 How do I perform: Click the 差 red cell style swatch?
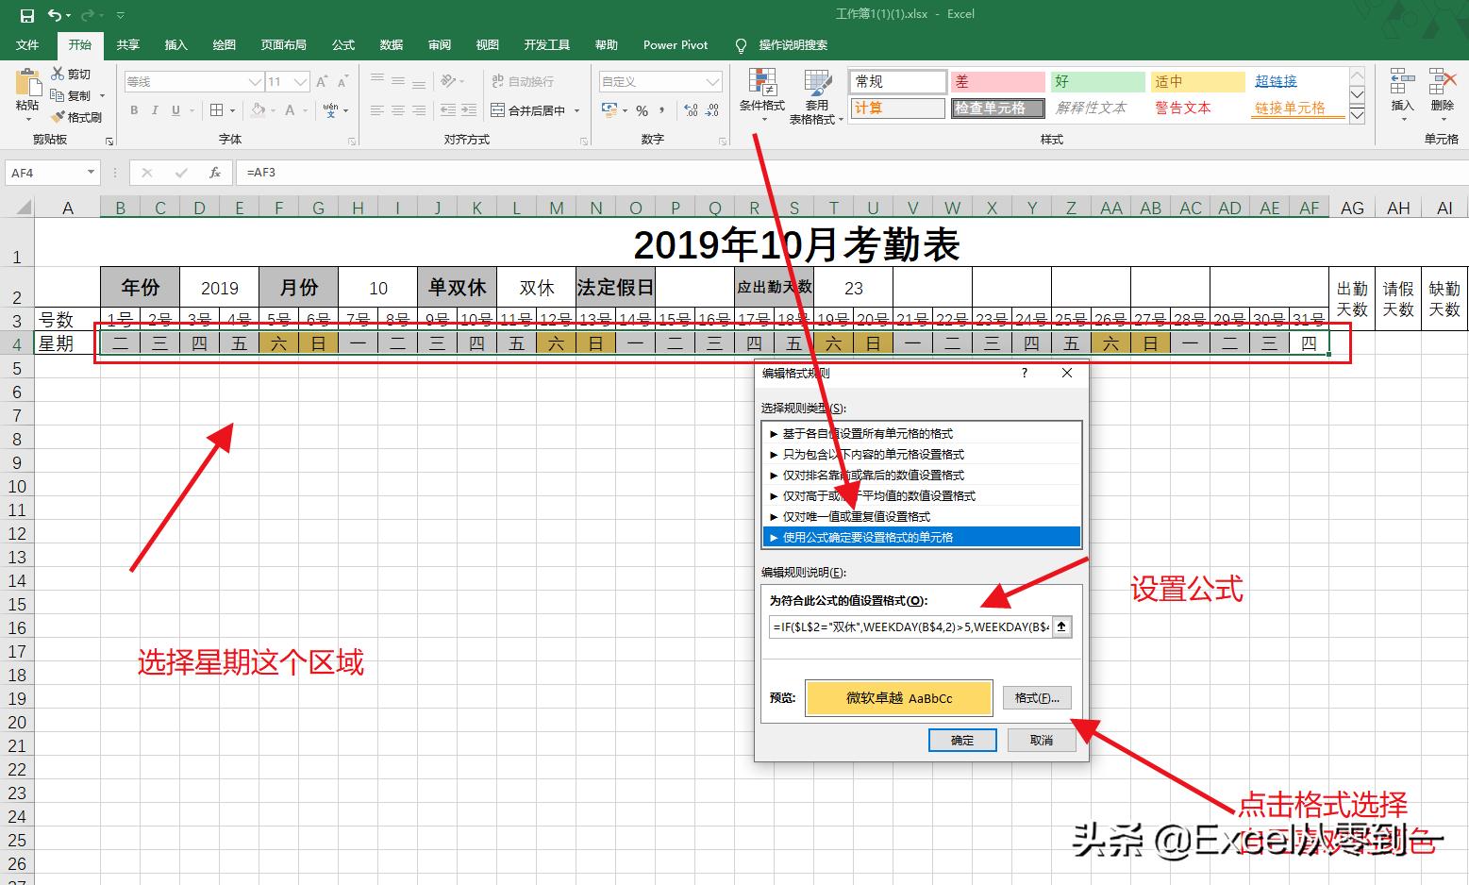click(x=997, y=81)
